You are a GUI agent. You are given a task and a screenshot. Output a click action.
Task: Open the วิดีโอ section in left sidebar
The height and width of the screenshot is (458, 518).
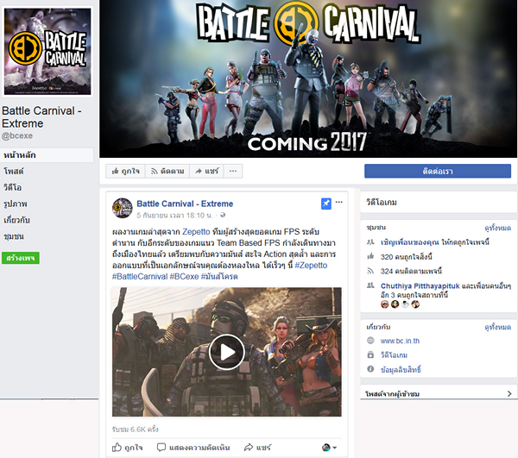pos(13,187)
